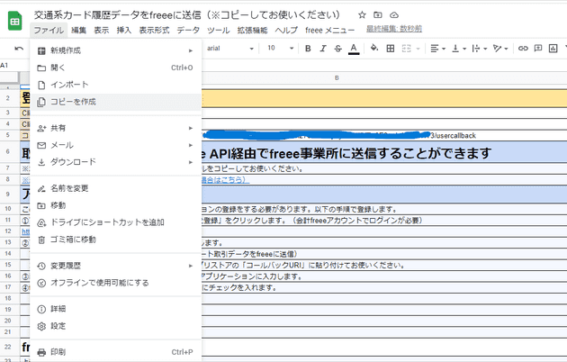This screenshot has width=567, height=362.
Task: Open the cell borders tool
Action: coord(391,49)
